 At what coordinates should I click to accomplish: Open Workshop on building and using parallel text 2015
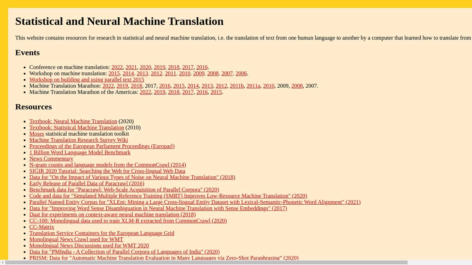point(87,80)
